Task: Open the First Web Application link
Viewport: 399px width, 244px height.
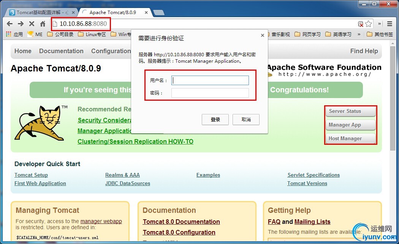Action: (40, 184)
